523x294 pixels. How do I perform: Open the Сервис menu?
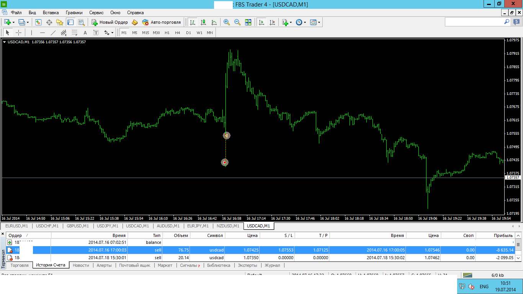coord(96,12)
